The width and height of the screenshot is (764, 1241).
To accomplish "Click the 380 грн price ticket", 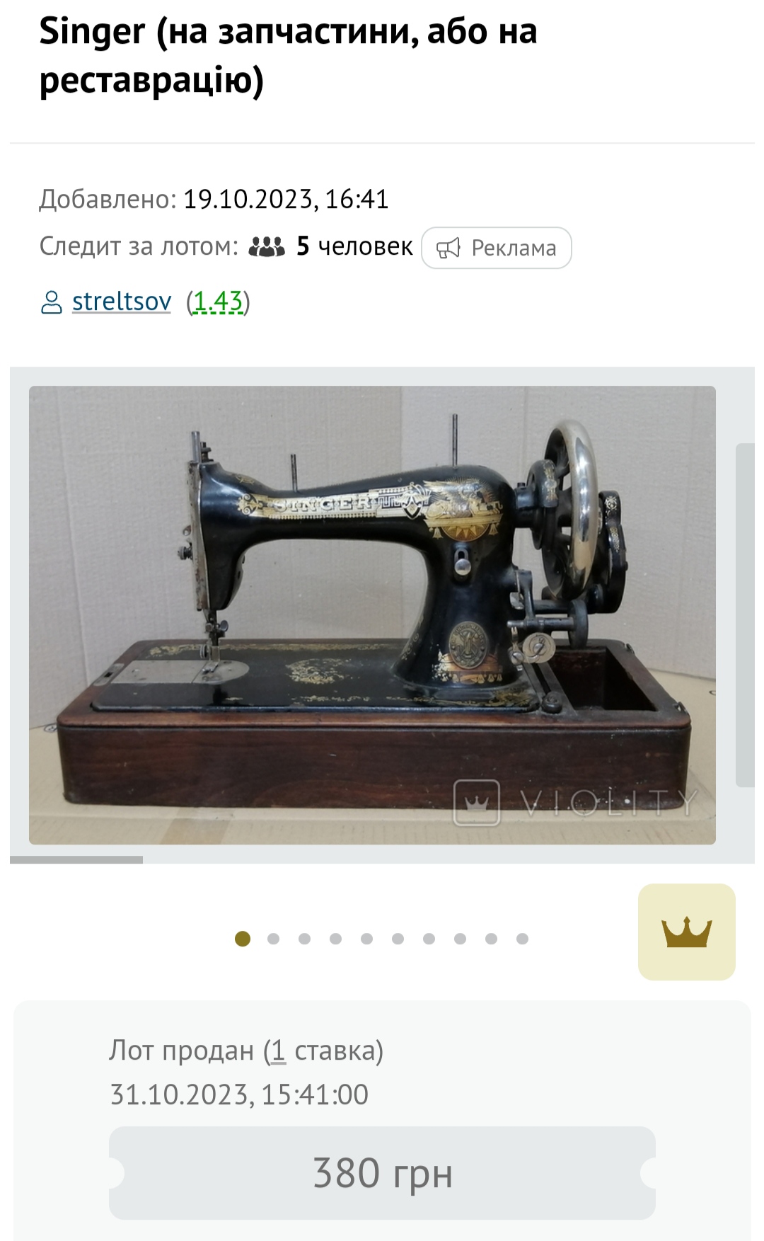I will 382,1173.
